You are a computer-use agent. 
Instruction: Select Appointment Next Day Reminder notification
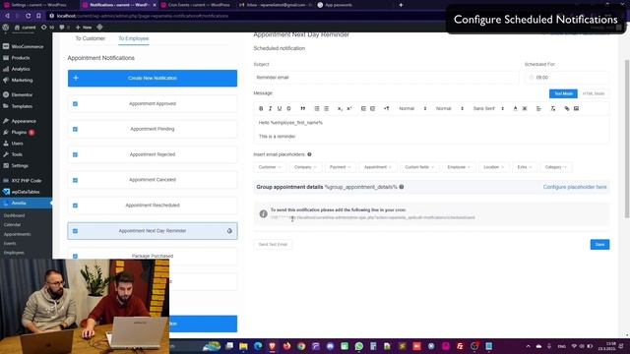tap(153, 231)
